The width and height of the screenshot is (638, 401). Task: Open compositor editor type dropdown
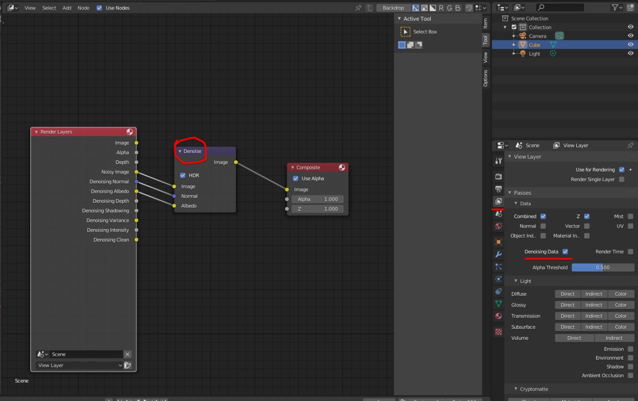tap(12, 8)
